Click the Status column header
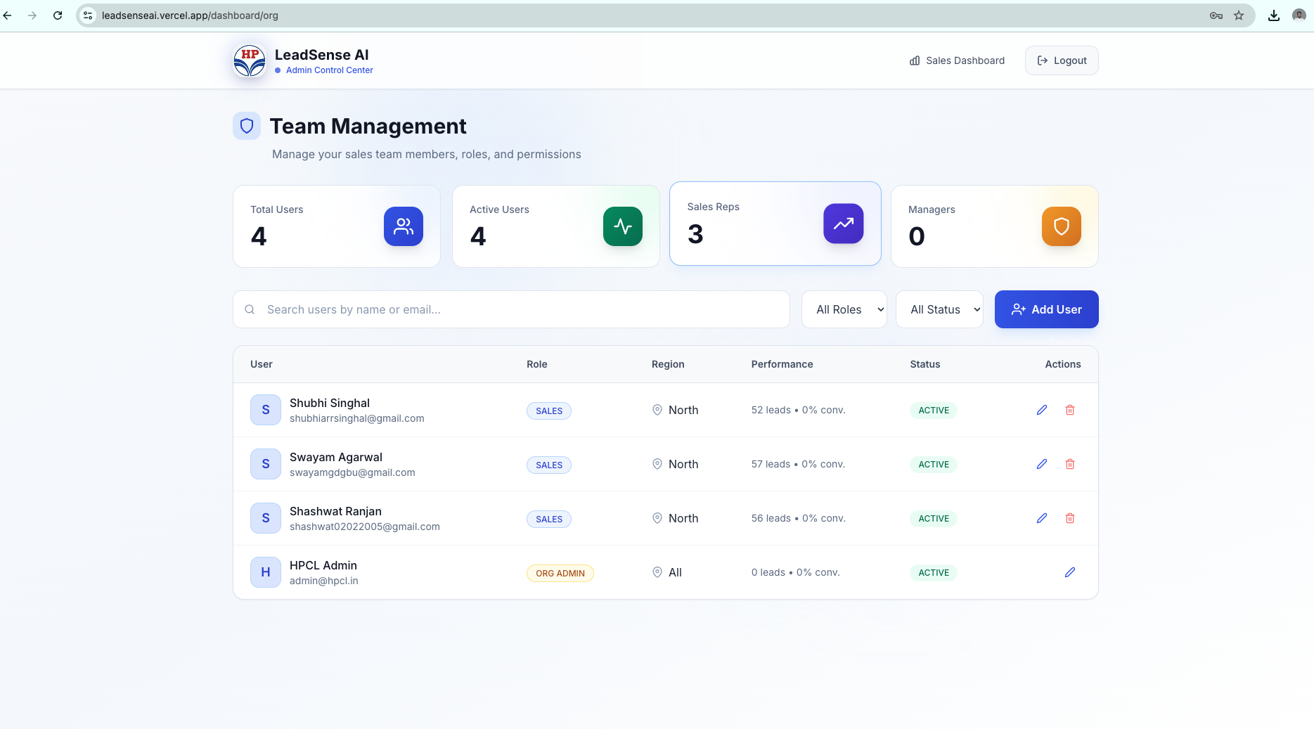Screen dimensions: 1314x729 coord(925,364)
